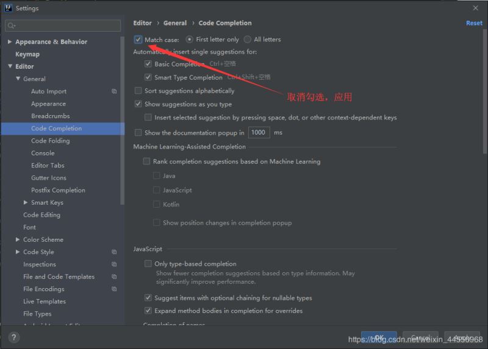The height and width of the screenshot is (349, 488).
Task: Enable Rank completion suggestions based on Machine Learning
Action: [x=146, y=161]
